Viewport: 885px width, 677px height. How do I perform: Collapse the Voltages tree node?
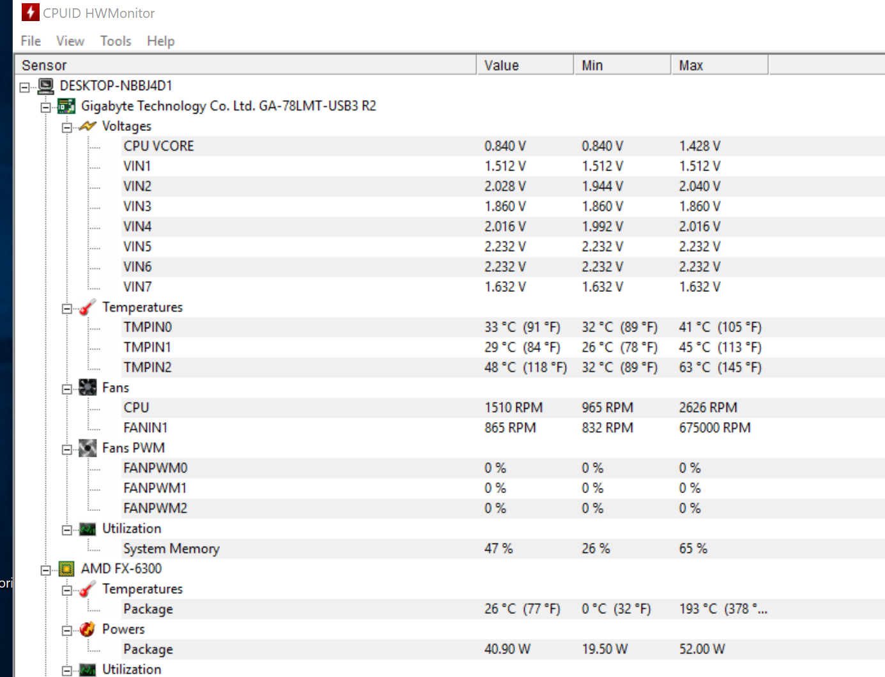(67, 127)
